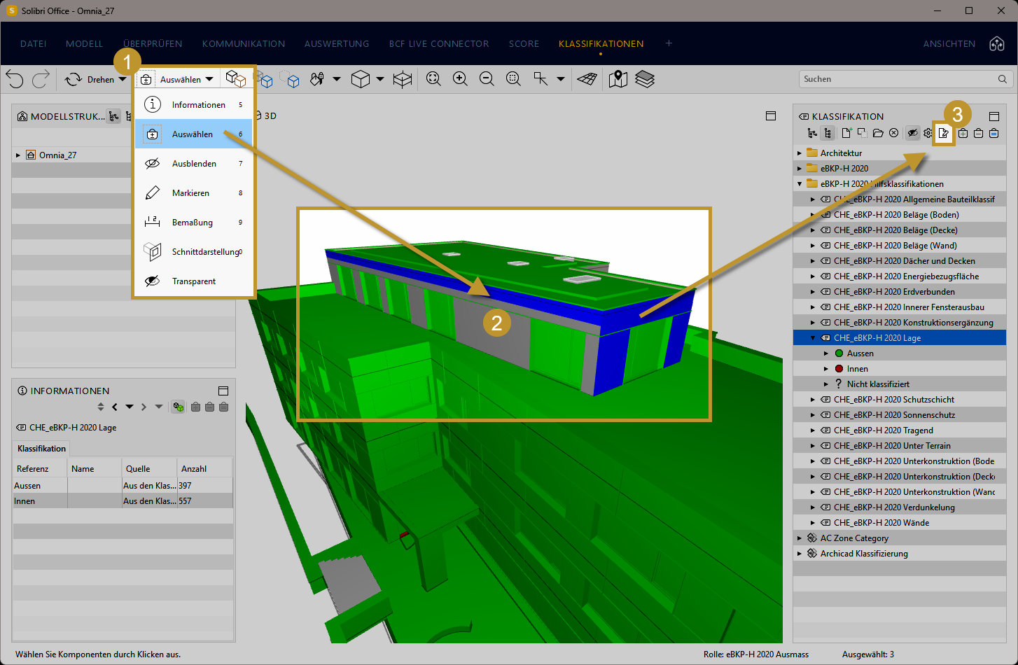Open the cube view dropdown arrow
This screenshot has height=665, width=1018.
click(380, 79)
